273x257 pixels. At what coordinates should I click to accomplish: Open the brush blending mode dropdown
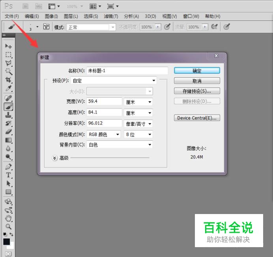click(91, 27)
